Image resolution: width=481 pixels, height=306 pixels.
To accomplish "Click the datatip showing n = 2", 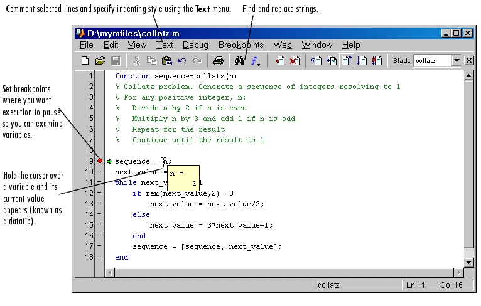I will (183, 177).
